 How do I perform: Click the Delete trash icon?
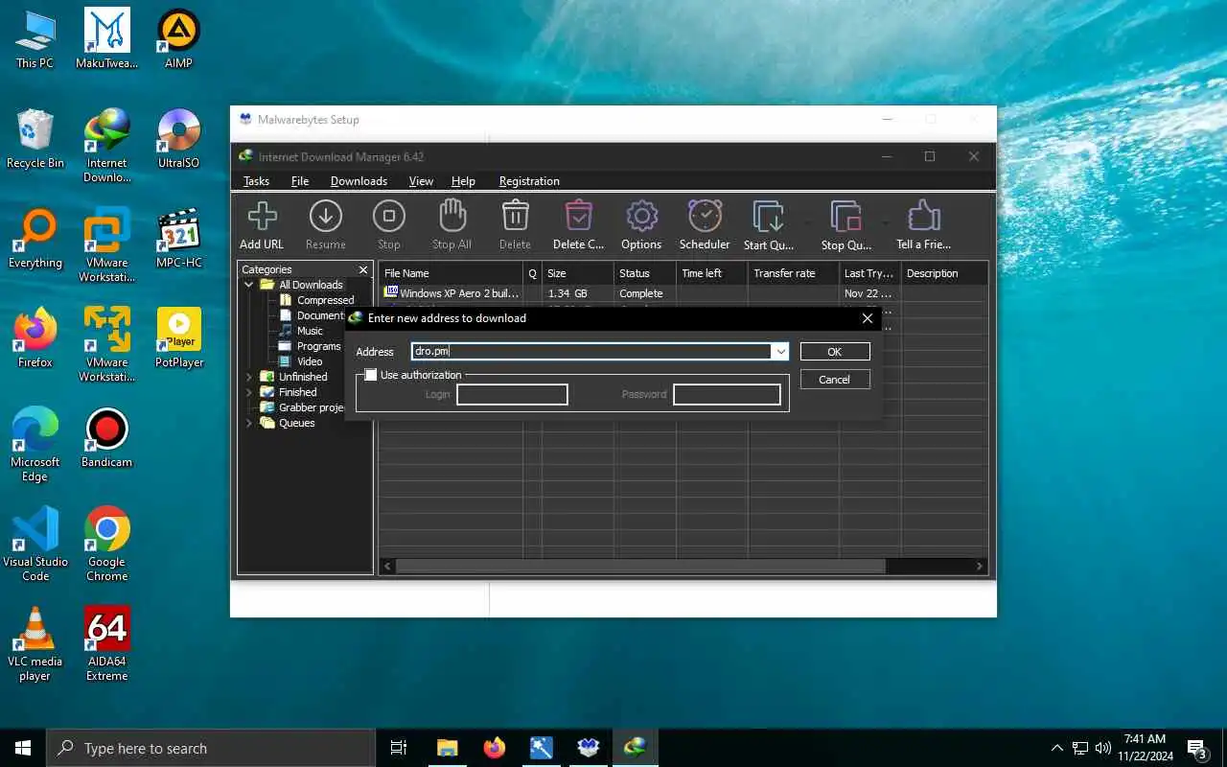click(515, 217)
